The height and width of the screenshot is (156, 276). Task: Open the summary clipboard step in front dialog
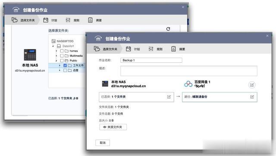(x=173, y=49)
